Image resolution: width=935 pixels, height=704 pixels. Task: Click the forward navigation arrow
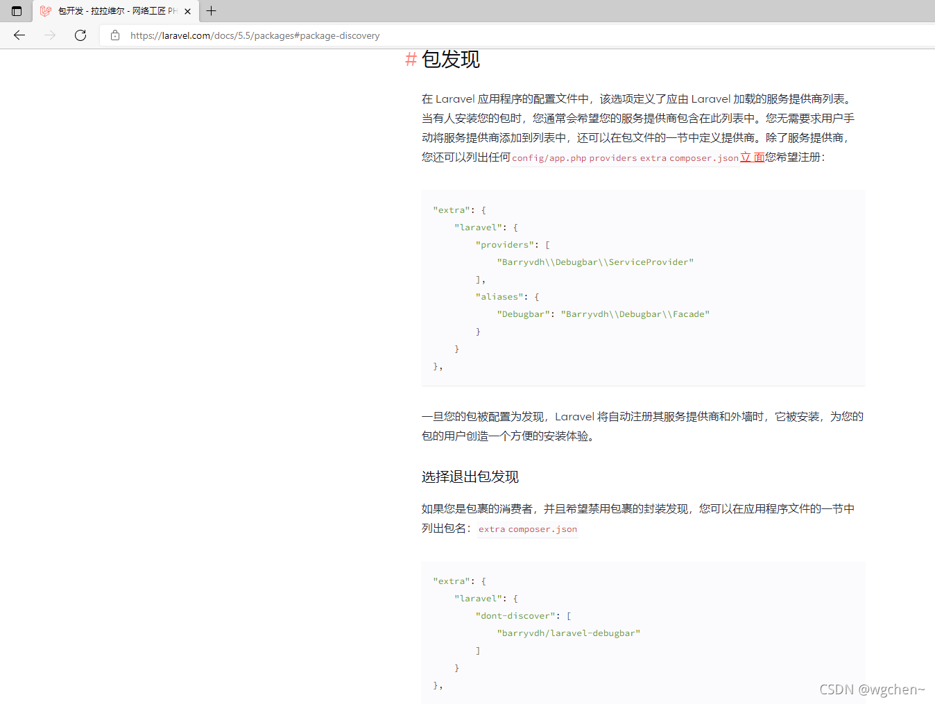[50, 35]
